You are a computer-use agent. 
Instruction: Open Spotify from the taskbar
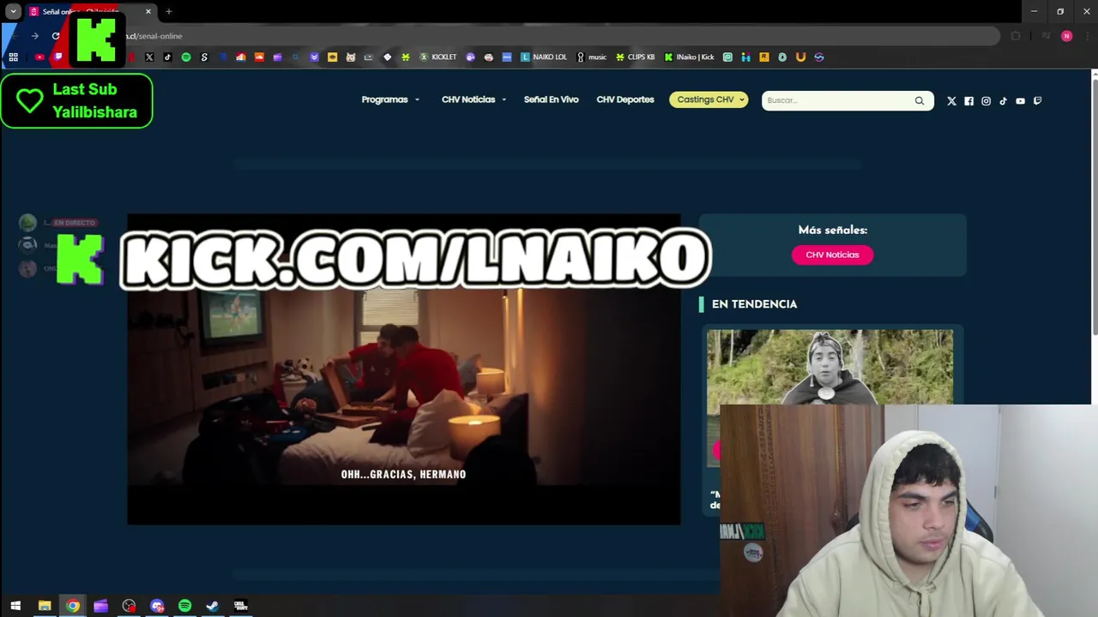(x=184, y=606)
